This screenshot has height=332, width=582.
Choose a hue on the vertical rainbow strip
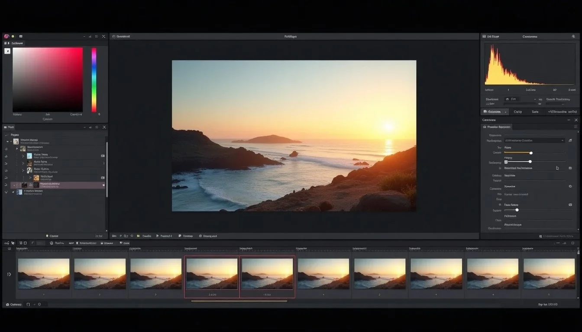point(94,80)
